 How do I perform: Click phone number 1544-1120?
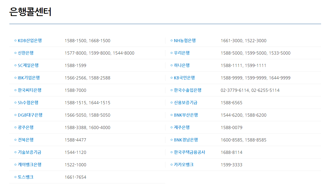[75, 152]
